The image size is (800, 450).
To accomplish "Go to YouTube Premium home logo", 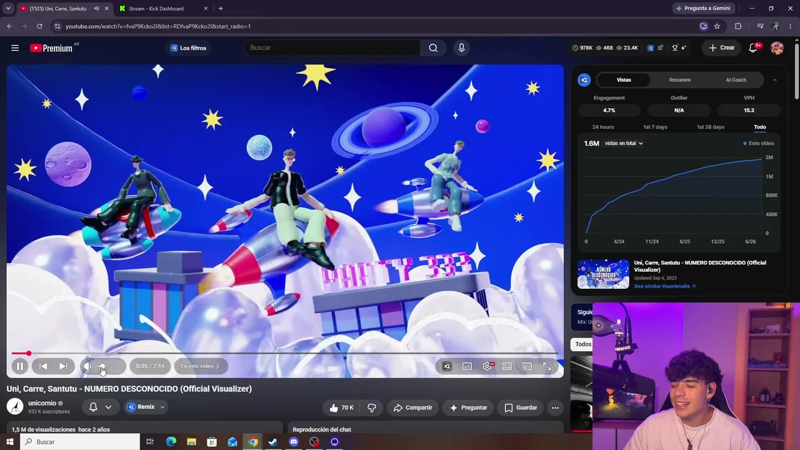I will coord(51,48).
